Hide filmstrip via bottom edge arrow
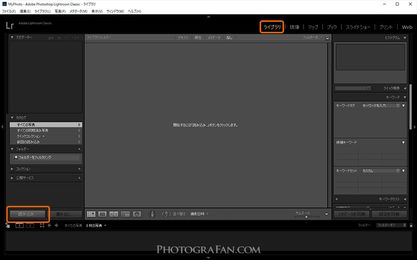 [x=208, y=257]
